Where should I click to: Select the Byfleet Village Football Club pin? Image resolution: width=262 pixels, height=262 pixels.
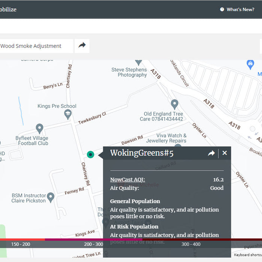(x=40, y=129)
